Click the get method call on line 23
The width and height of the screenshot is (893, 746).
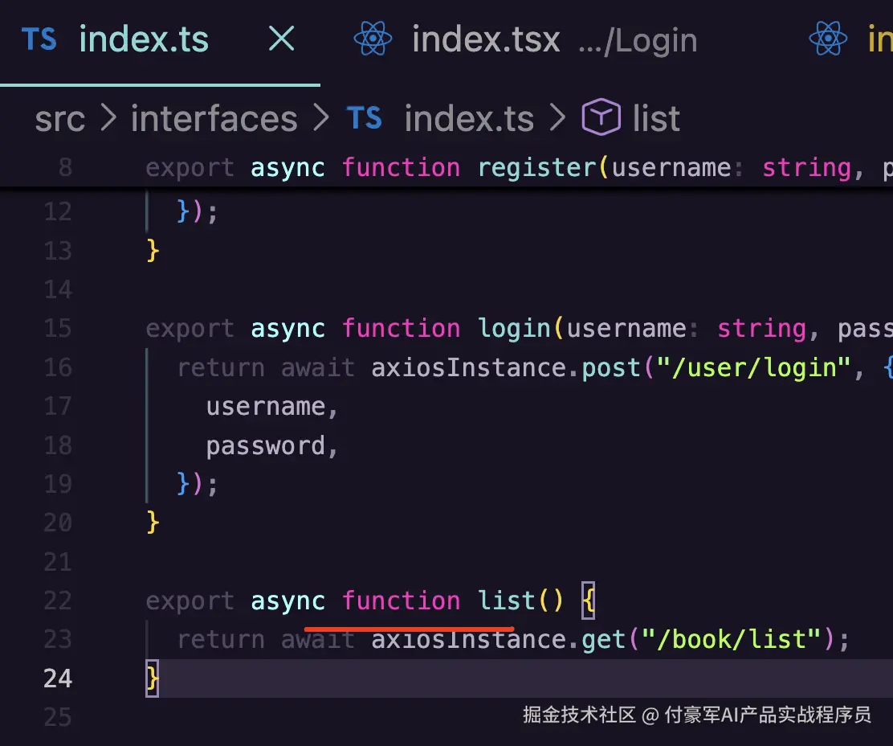[604, 640]
